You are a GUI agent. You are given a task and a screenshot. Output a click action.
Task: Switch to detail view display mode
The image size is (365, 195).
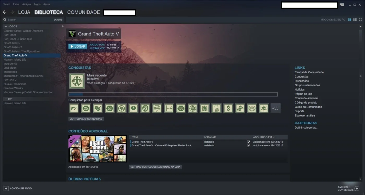coord(350,19)
